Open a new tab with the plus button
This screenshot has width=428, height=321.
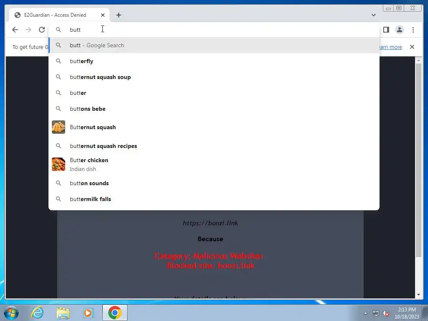point(118,15)
